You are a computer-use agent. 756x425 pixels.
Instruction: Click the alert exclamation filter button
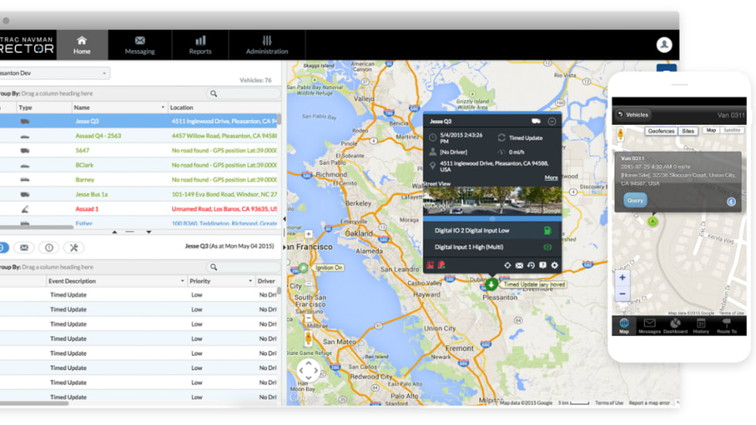(x=49, y=247)
